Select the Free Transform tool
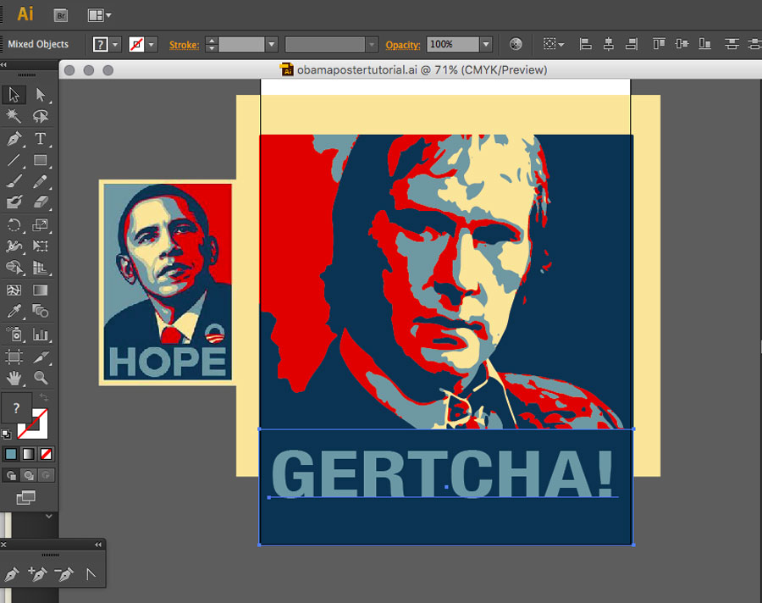Image resolution: width=762 pixels, height=603 pixels. 41,246
